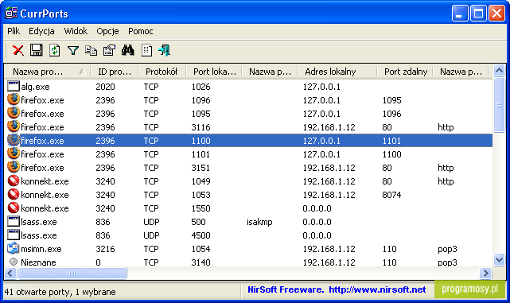Sort by Protokół column header
The height and width of the screenshot is (303, 510).
click(162, 72)
